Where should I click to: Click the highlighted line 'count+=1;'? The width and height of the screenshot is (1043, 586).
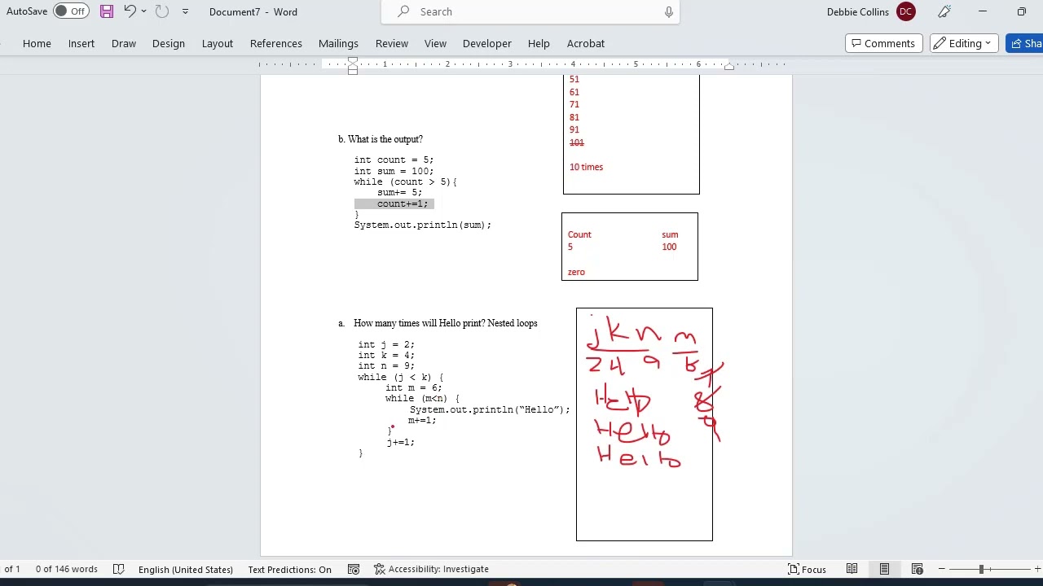click(394, 203)
